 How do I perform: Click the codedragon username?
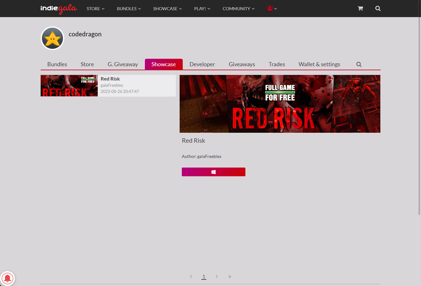click(85, 34)
